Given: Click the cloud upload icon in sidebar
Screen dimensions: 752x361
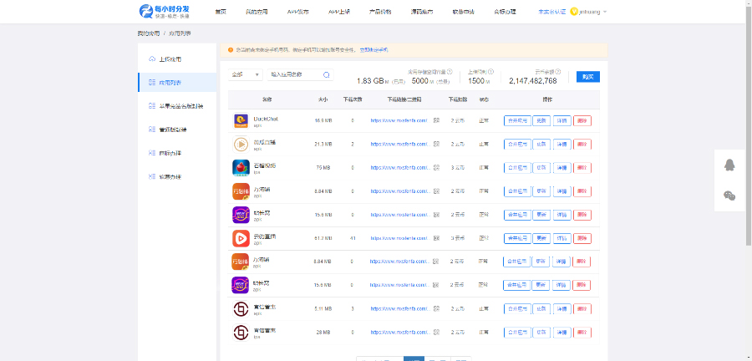Looking at the screenshot, I should 151,59.
